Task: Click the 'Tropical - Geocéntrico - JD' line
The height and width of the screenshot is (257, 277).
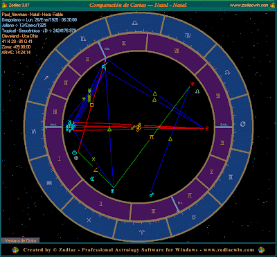Action: tap(39, 30)
